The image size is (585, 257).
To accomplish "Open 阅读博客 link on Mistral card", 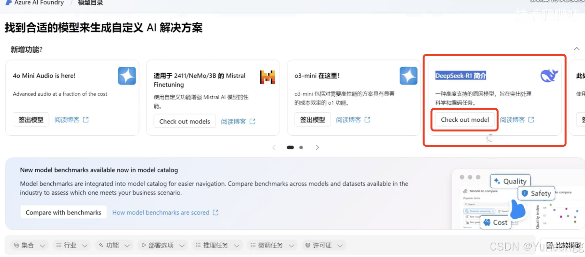I will point(234,121).
